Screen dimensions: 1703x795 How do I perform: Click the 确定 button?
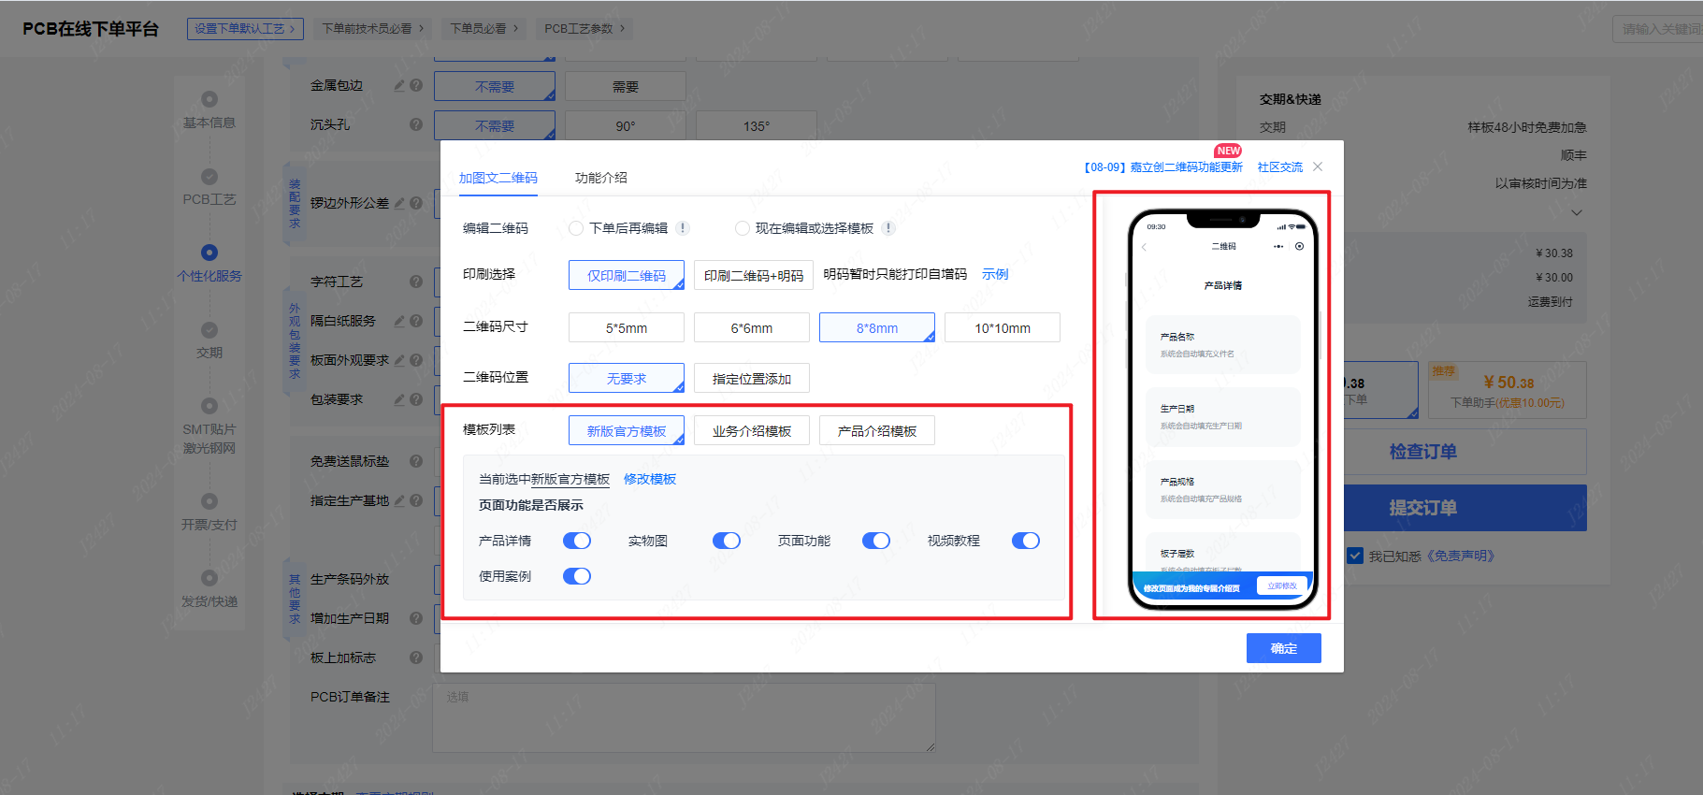coord(1283,648)
